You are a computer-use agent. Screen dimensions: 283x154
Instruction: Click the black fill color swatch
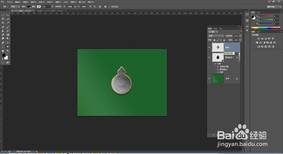click(x=29, y=7)
